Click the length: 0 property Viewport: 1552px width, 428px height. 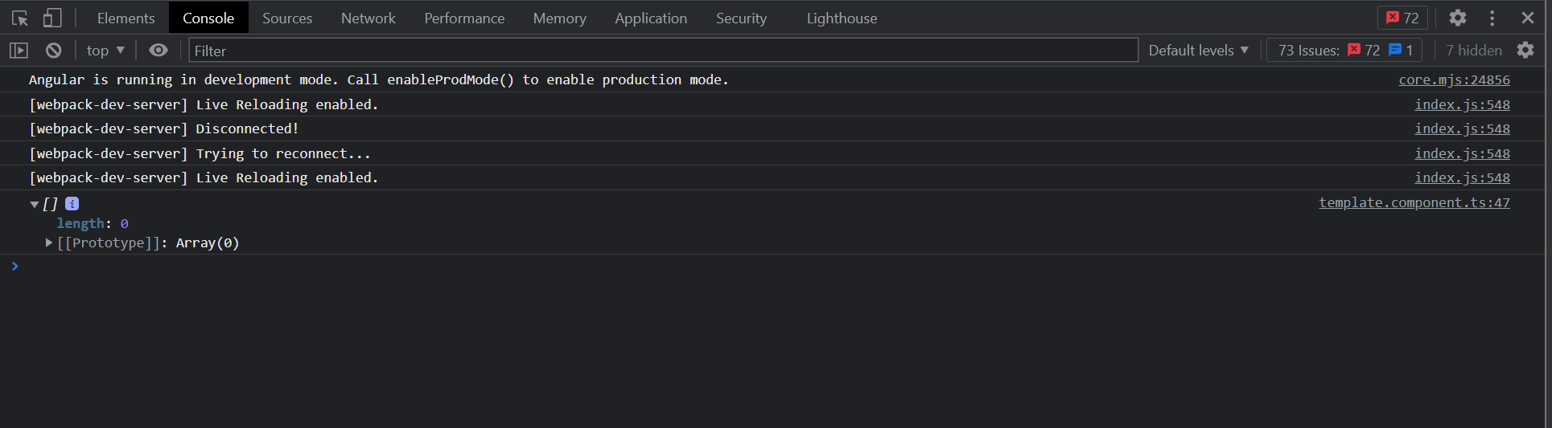point(93,223)
